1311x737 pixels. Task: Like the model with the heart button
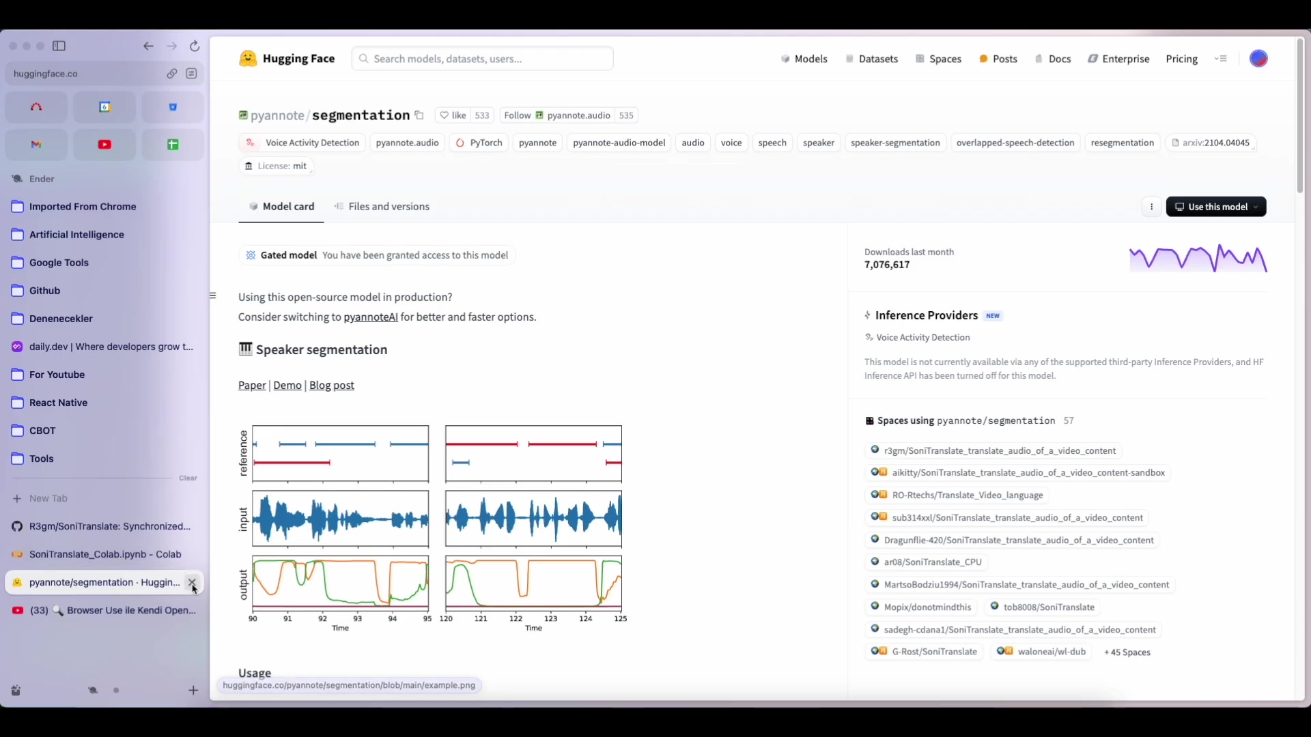coord(453,115)
